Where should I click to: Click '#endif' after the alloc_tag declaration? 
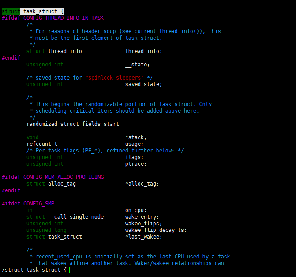pyautogui.click(x=11, y=190)
